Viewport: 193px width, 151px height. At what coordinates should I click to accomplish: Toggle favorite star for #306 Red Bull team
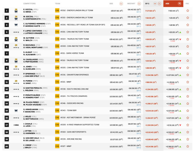point(188,25)
